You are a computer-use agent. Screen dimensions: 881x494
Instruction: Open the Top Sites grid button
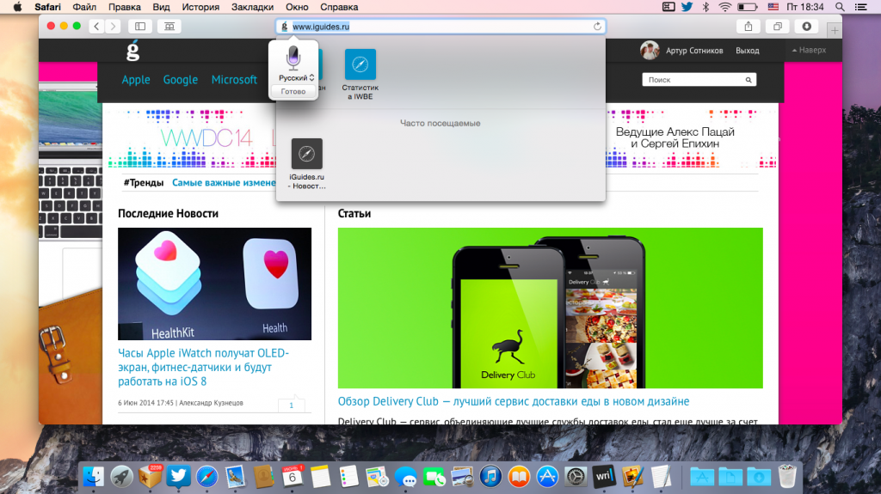pyautogui.click(x=169, y=27)
